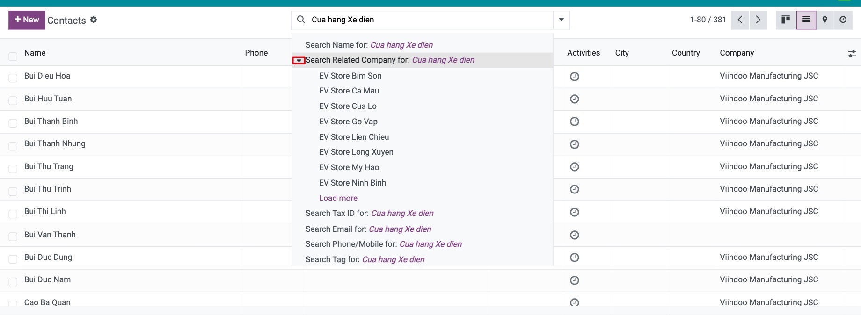
Task: Open activity clock for Bui Thanh Nhung
Action: click(x=575, y=144)
